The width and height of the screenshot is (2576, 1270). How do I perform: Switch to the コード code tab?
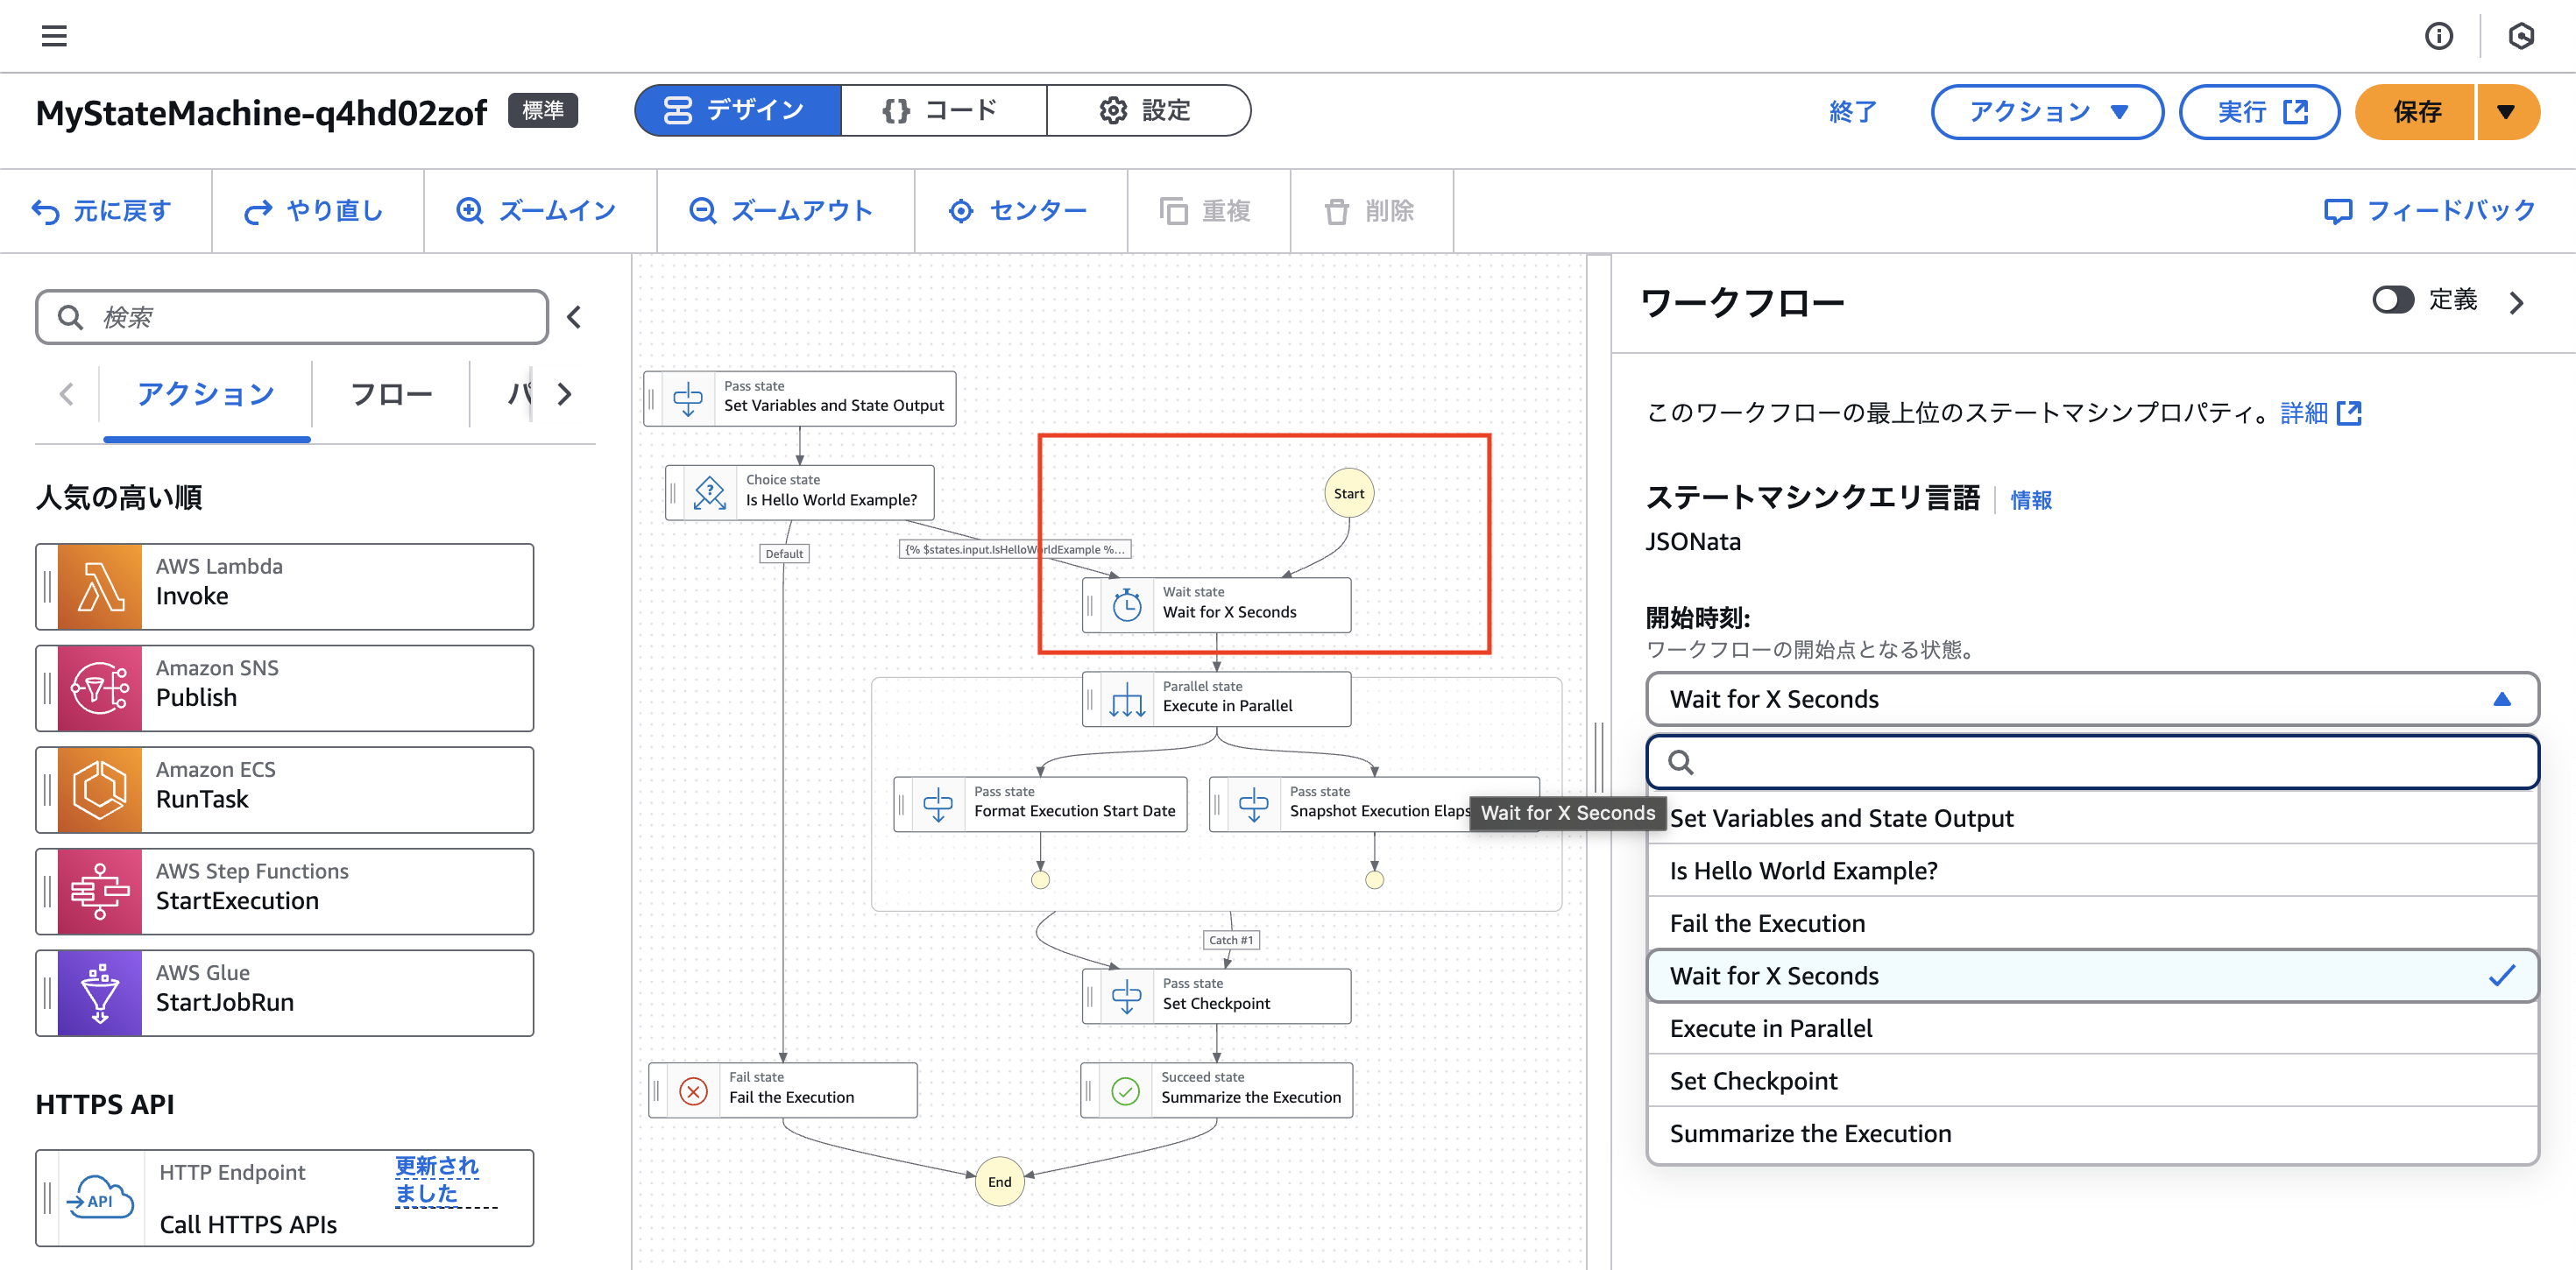(x=943, y=110)
